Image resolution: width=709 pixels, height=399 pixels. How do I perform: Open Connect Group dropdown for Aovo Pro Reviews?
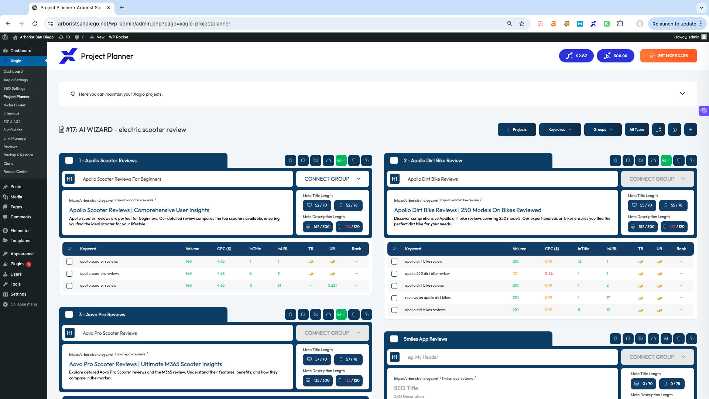pos(332,333)
